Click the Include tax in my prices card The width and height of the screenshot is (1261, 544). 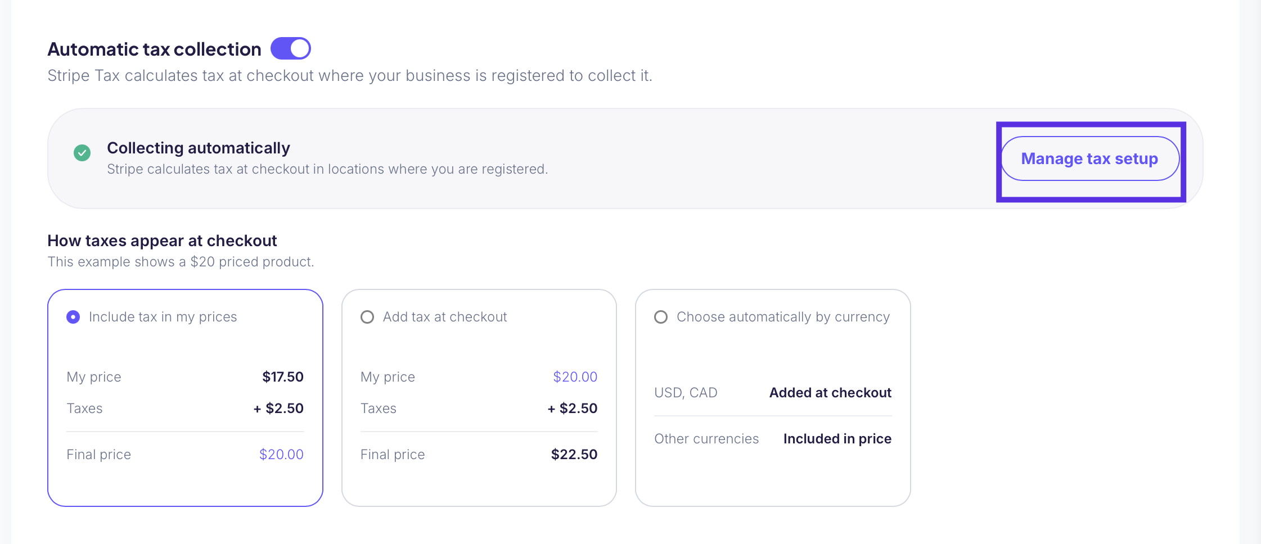(x=185, y=398)
